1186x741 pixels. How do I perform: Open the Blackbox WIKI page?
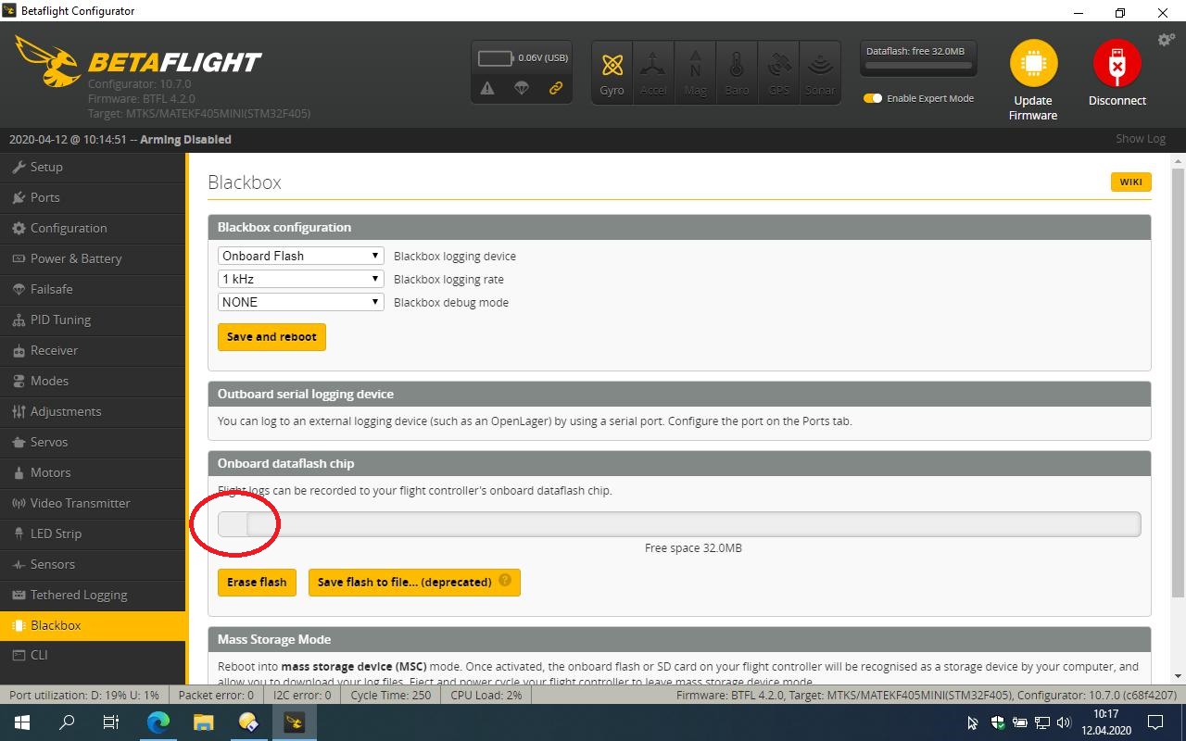click(1130, 182)
